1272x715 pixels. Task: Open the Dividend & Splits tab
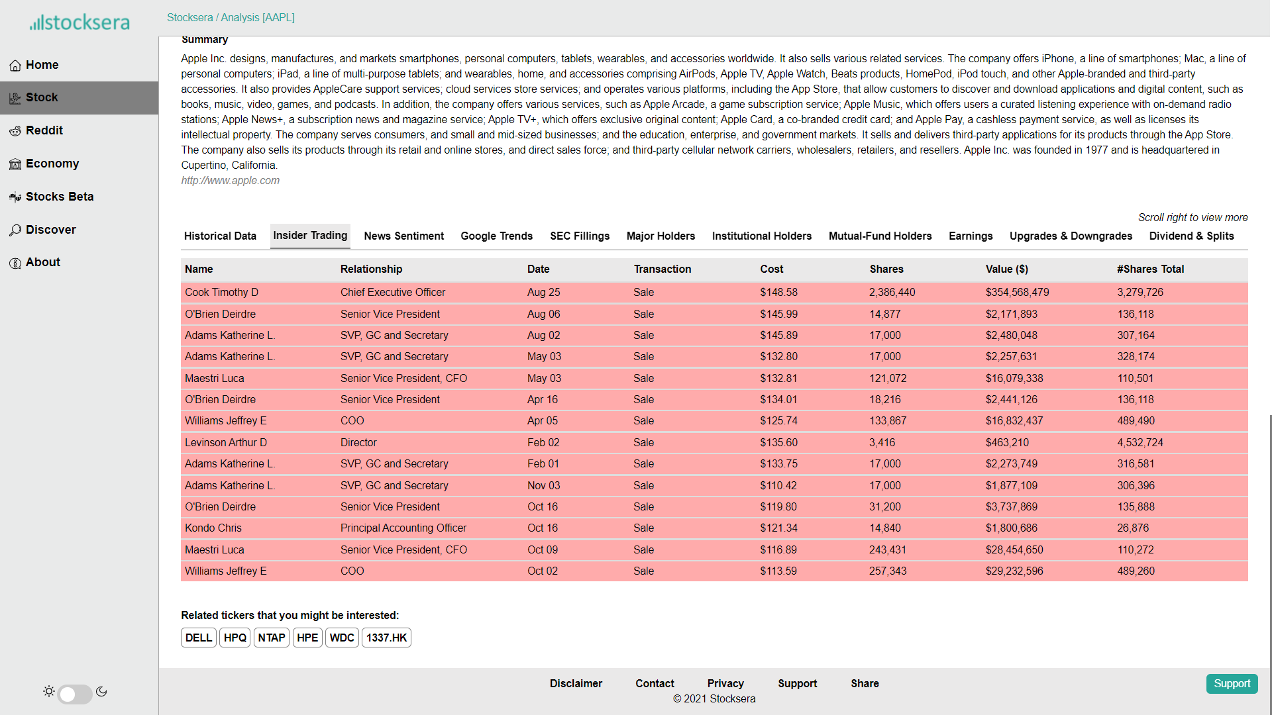pyautogui.click(x=1191, y=236)
